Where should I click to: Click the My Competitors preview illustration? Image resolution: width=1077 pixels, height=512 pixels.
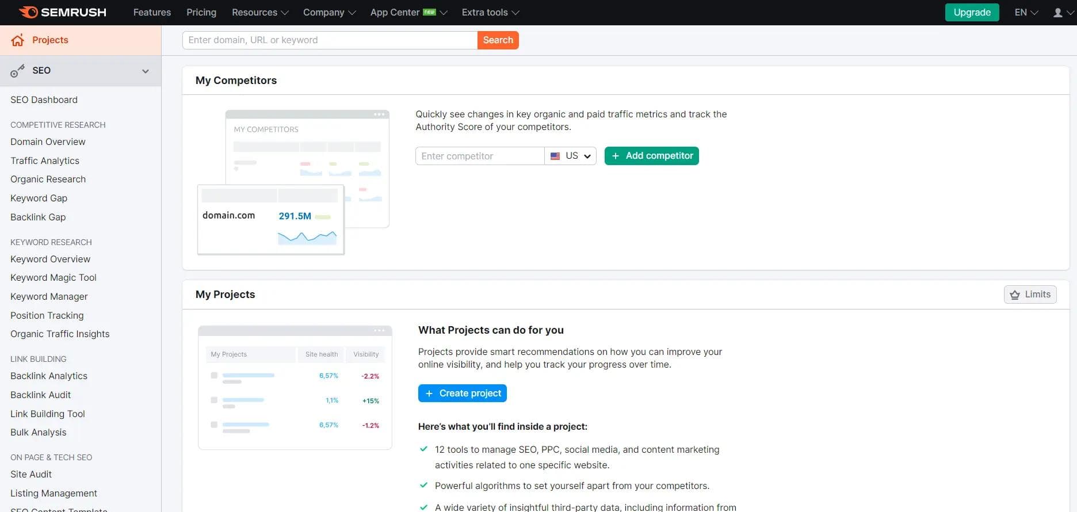(293, 182)
